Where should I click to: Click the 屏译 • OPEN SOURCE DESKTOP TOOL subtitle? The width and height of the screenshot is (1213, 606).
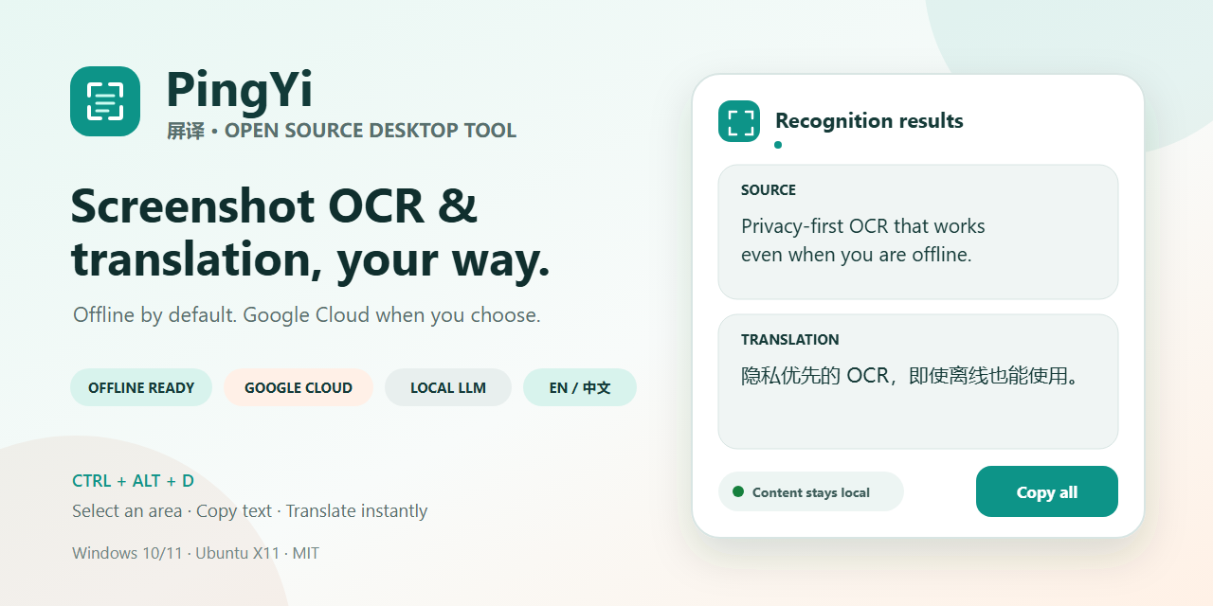point(342,131)
